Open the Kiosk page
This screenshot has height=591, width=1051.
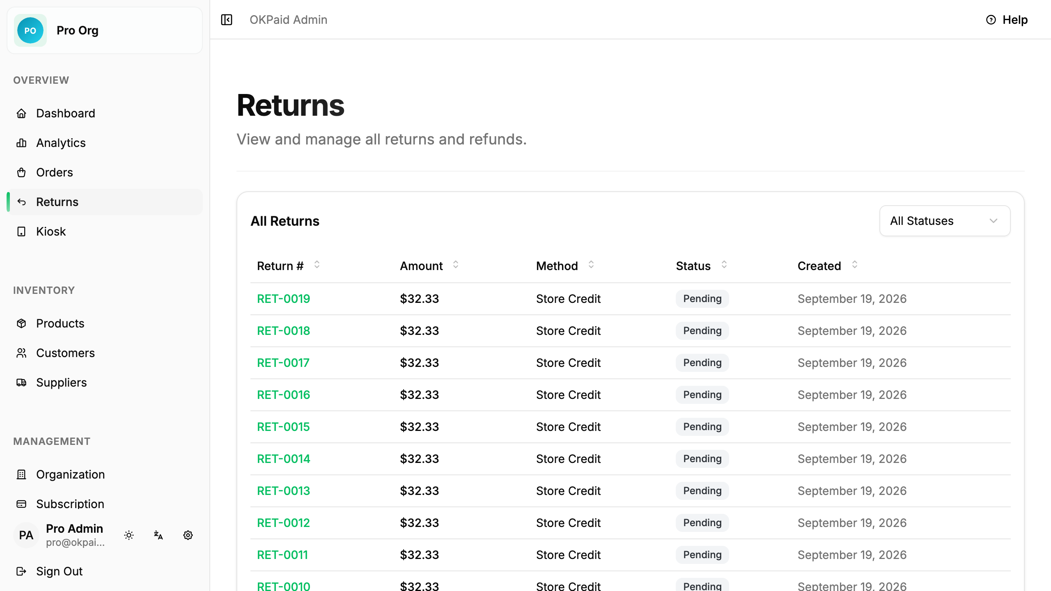click(105, 231)
